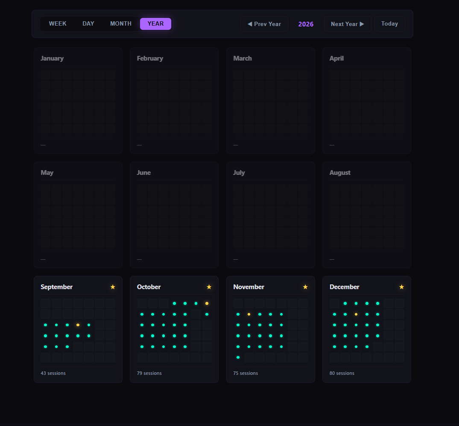Click the star icon on the October card
This screenshot has height=426, width=459.
point(209,287)
